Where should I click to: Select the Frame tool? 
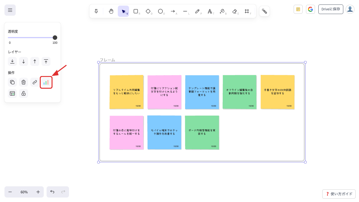click(247, 11)
